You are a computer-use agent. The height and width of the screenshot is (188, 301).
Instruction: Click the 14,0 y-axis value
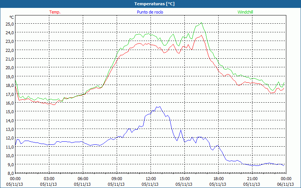10,120
